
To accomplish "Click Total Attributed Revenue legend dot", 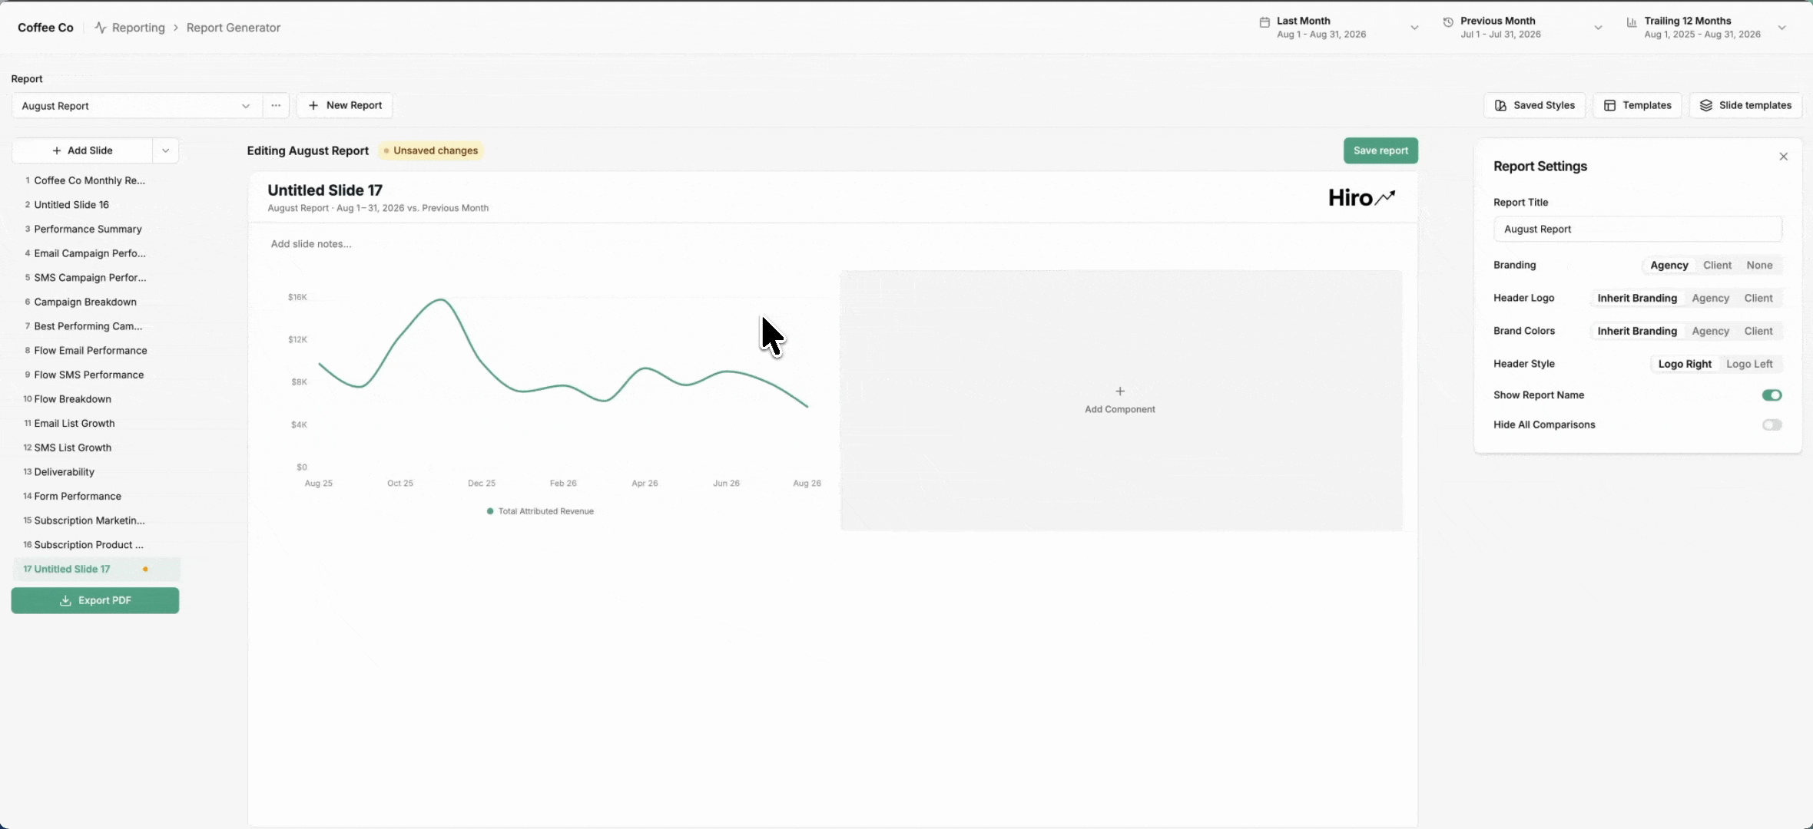I will pos(490,511).
